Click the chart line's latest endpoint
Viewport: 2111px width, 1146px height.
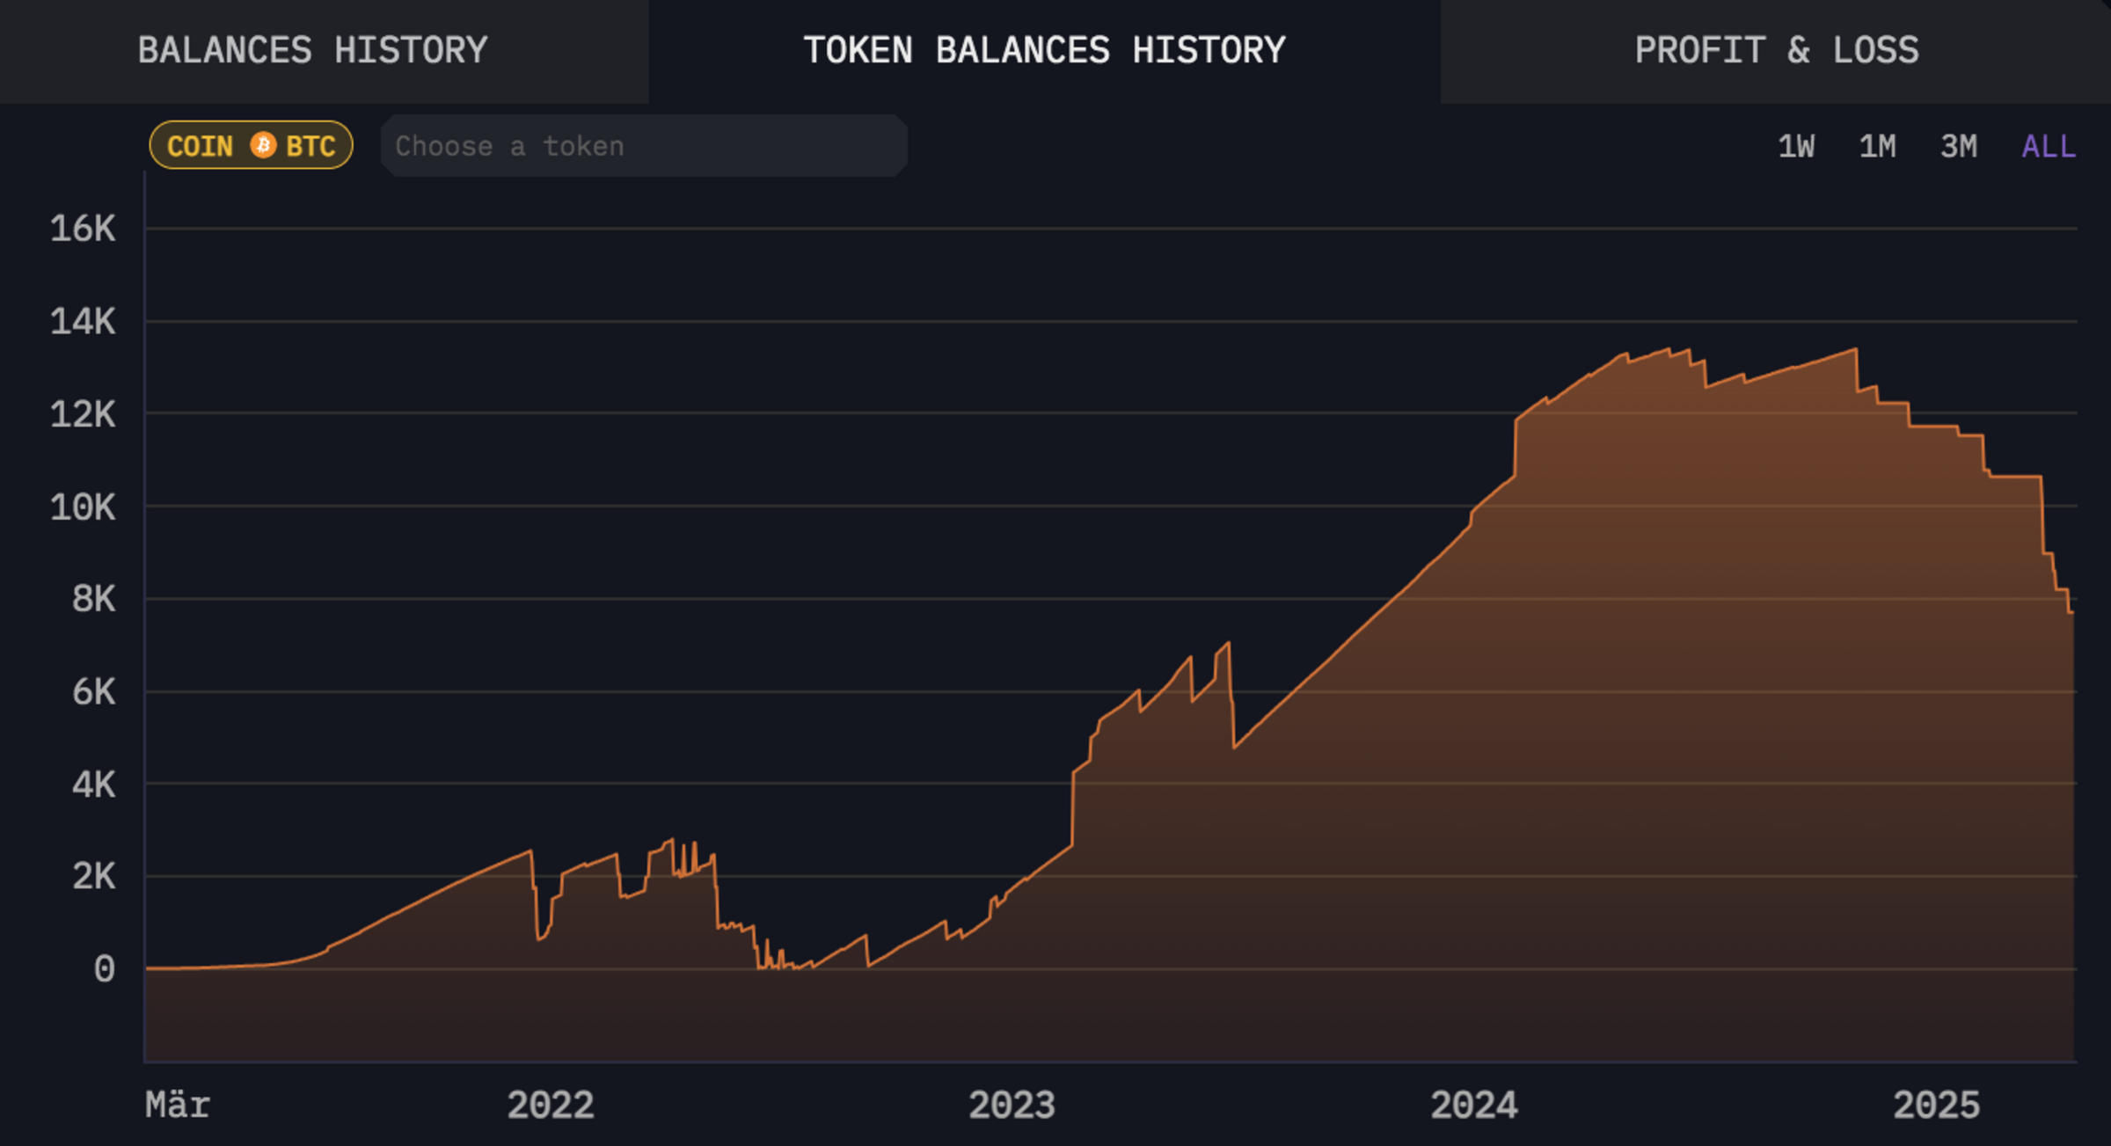pos(2071,612)
